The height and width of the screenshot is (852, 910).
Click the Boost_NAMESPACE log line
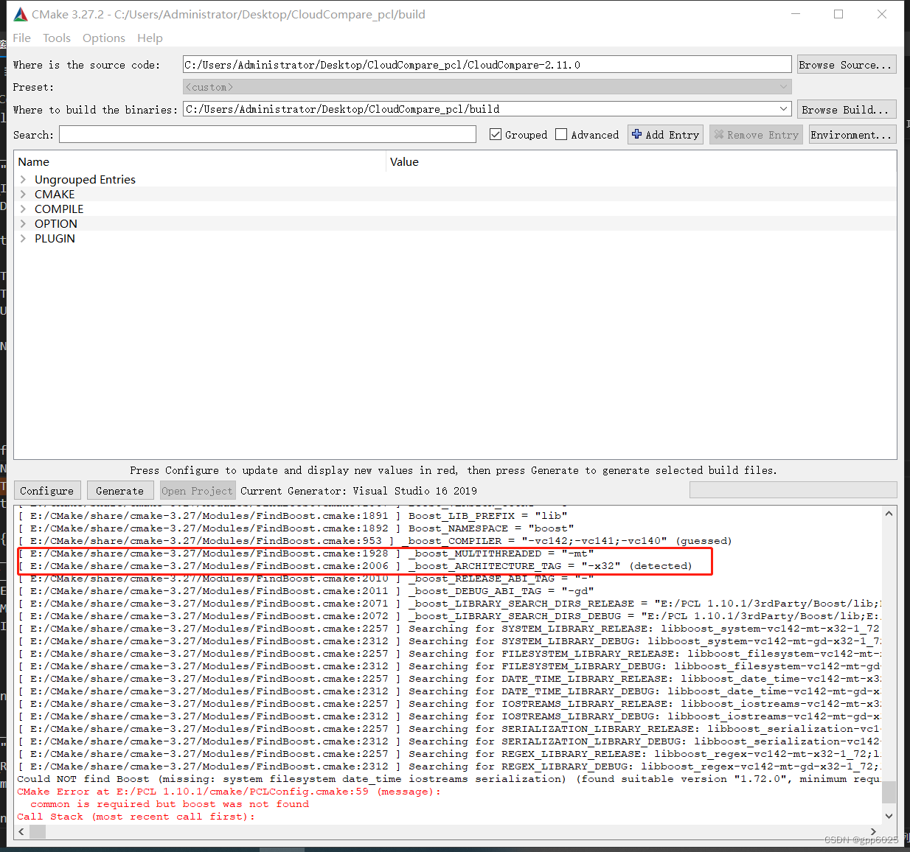pyautogui.click(x=296, y=528)
